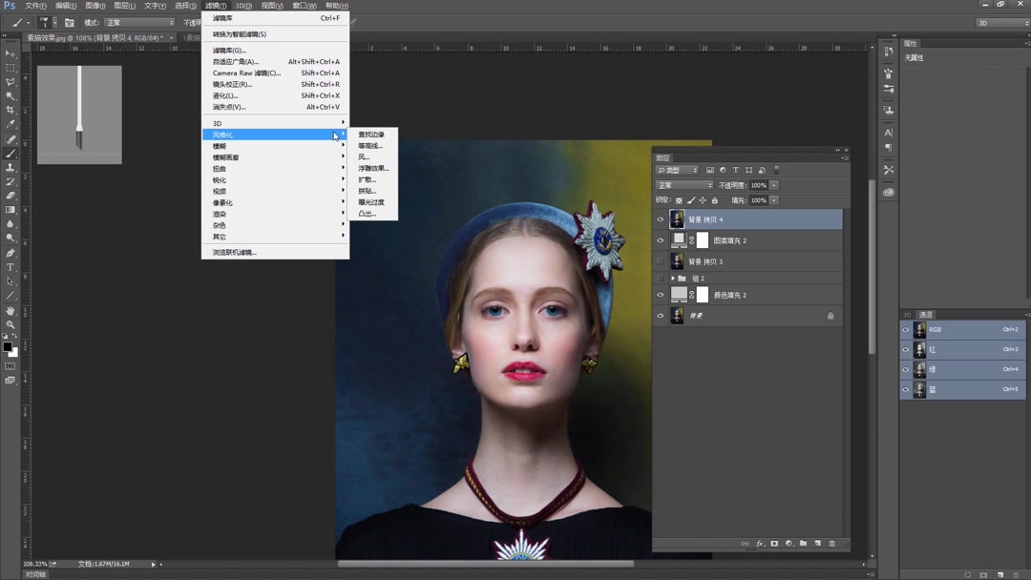Click the Zoom tool icon
This screenshot has height=580, width=1031.
(x=11, y=324)
